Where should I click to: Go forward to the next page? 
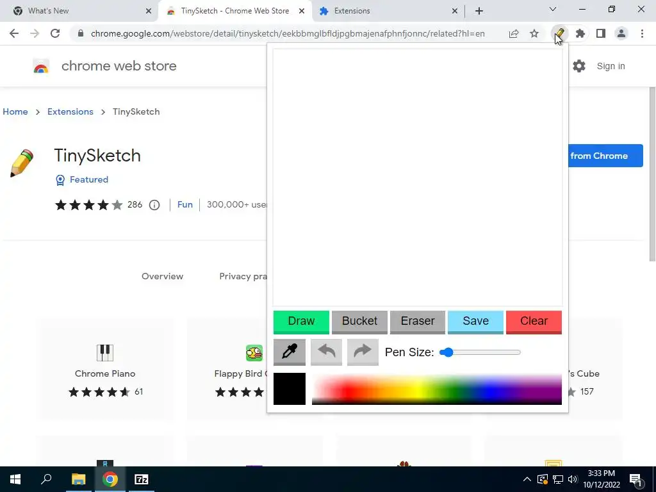point(35,33)
